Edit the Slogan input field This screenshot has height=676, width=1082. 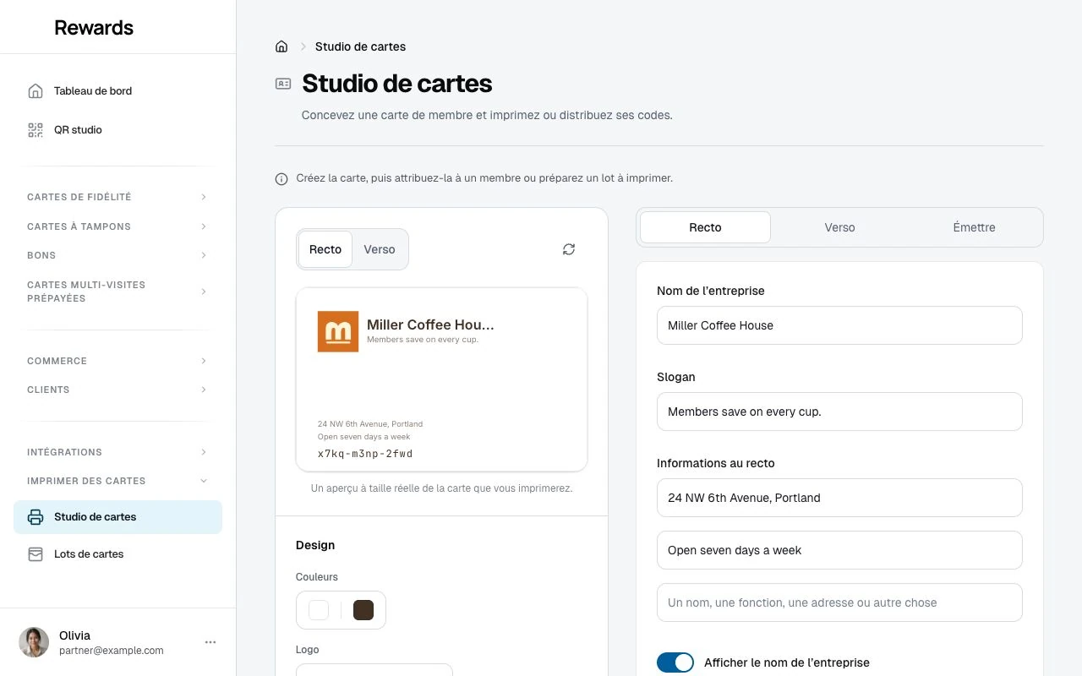839,412
